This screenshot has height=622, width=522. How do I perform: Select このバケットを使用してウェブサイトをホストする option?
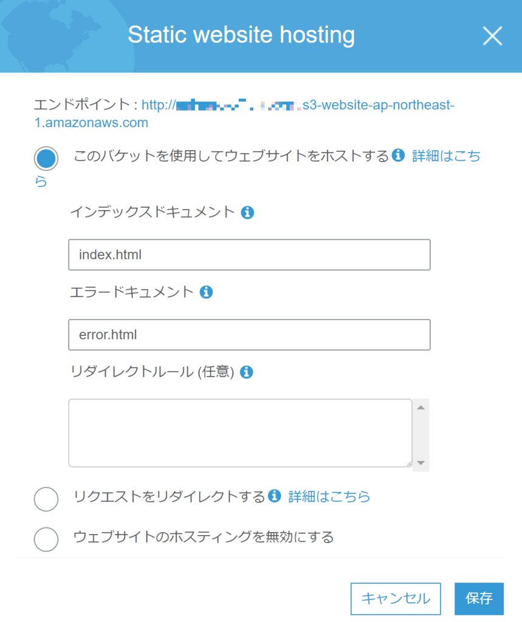46,158
